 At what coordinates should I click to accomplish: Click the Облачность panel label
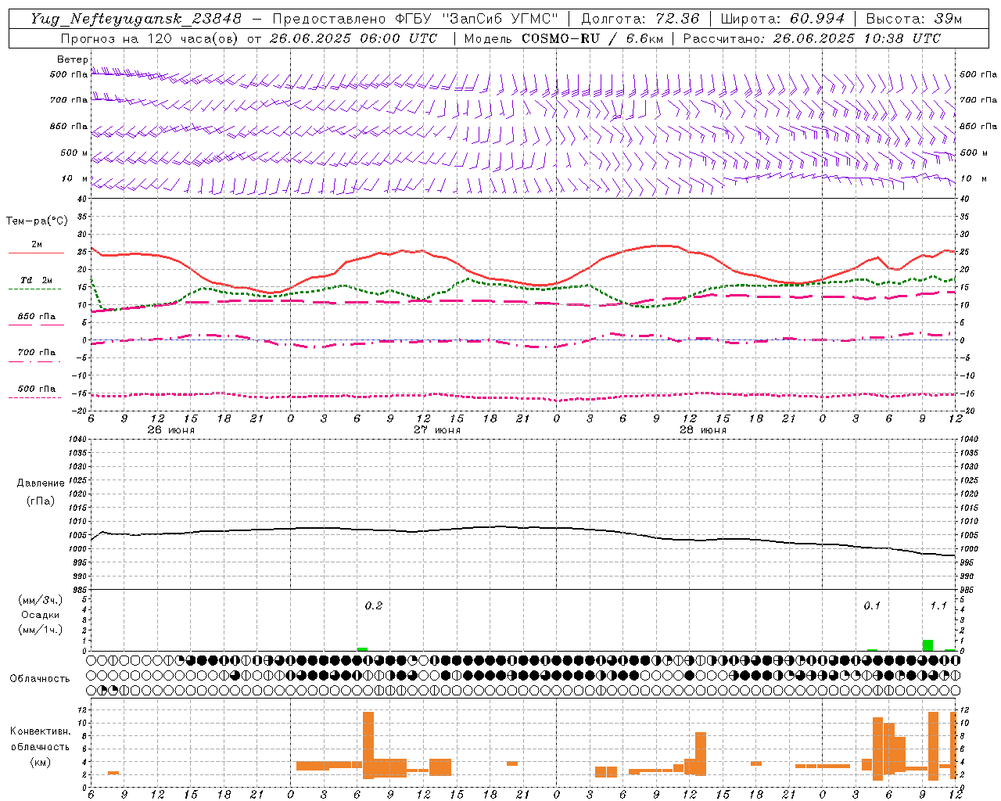[x=40, y=679]
